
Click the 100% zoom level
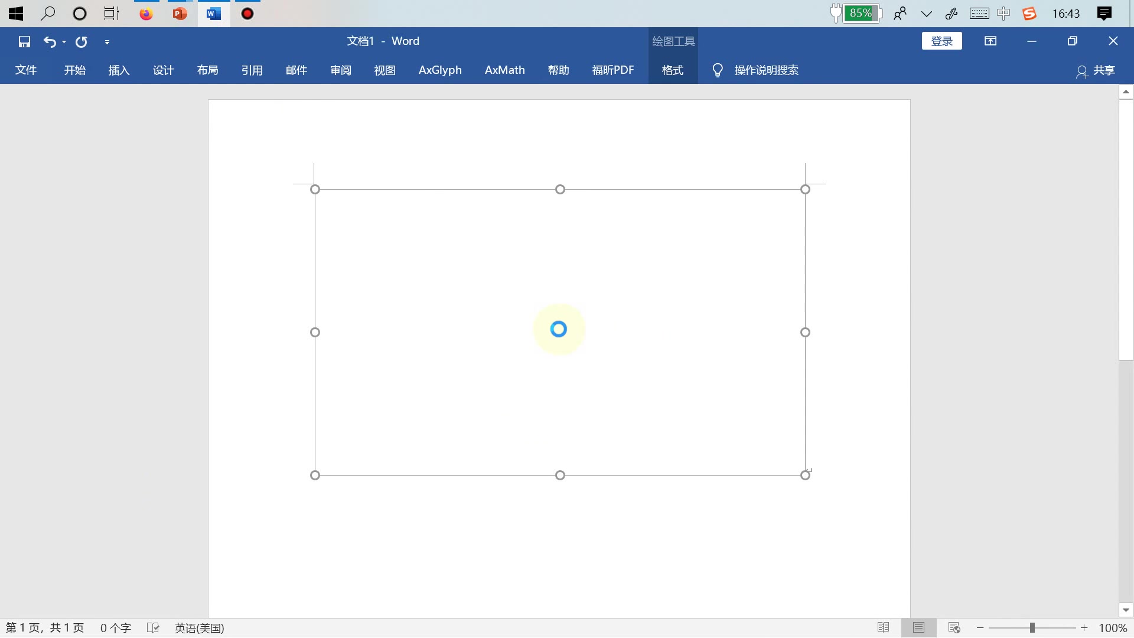(x=1113, y=628)
